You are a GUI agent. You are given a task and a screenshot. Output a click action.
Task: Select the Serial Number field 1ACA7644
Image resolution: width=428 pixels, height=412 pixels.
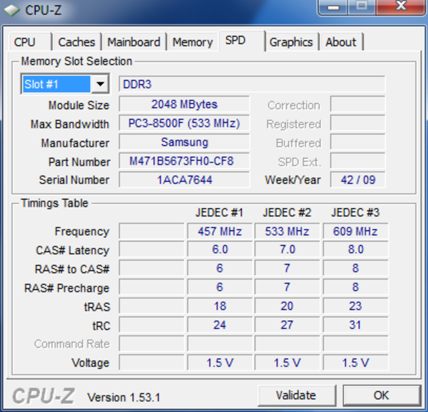point(183,180)
